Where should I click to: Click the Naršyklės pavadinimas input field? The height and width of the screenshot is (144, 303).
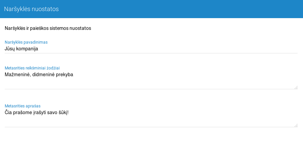[151, 49]
